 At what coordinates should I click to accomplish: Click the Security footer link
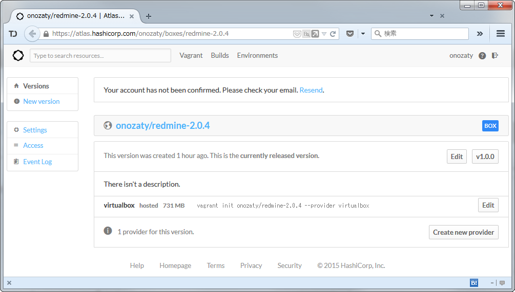290,265
